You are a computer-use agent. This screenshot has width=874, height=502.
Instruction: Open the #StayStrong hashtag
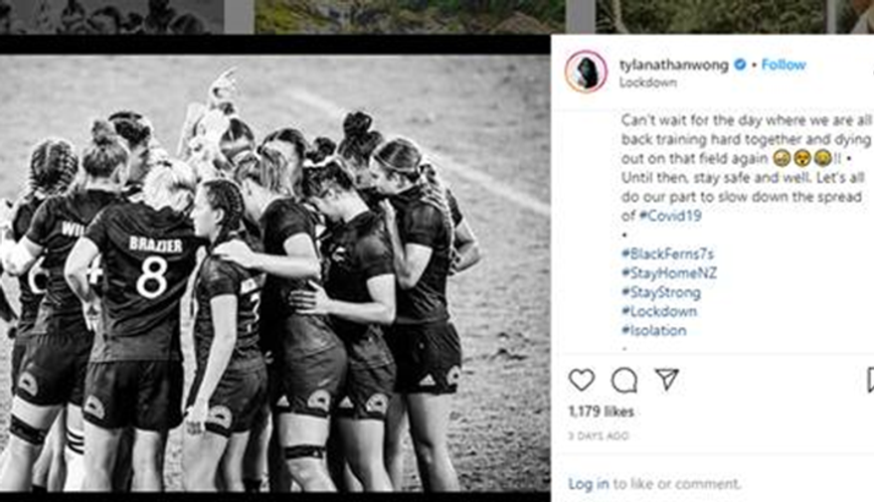pyautogui.click(x=661, y=292)
